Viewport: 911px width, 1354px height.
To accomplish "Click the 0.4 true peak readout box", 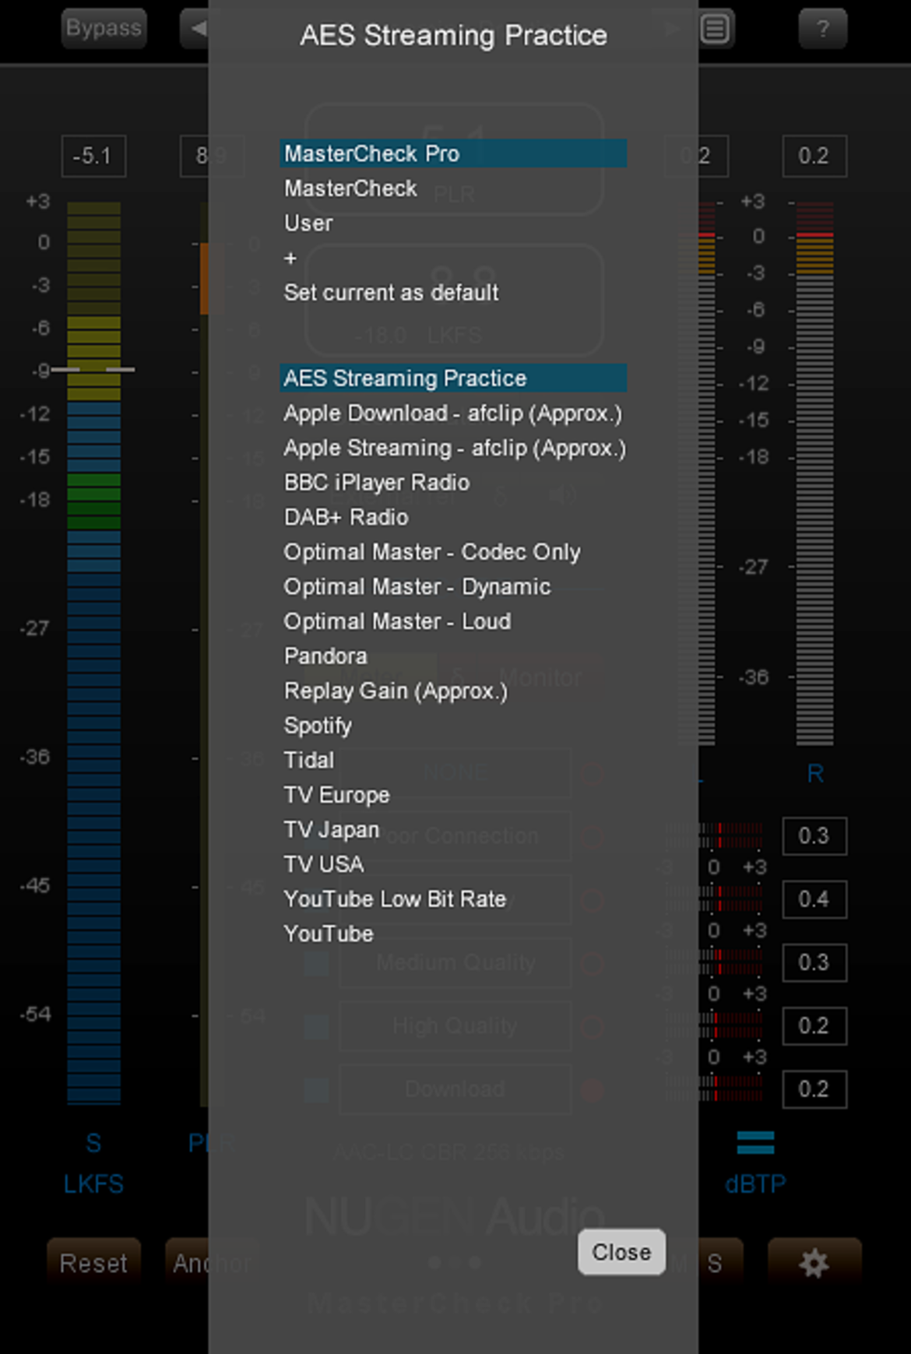I will (814, 899).
